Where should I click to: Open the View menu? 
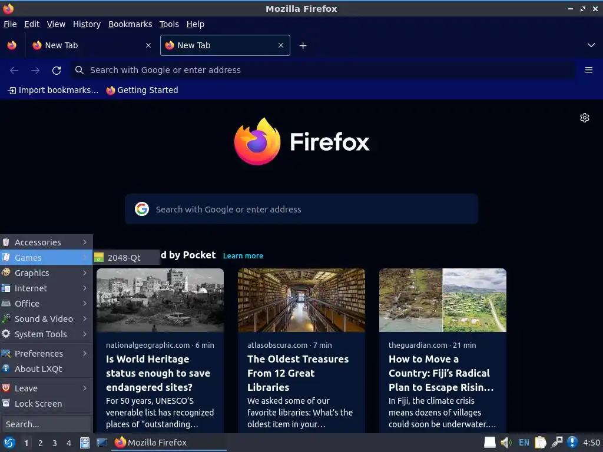click(x=56, y=24)
